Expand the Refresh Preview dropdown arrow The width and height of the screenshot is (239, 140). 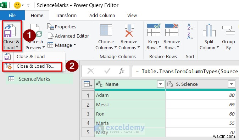pyautogui.click(x=44, y=47)
